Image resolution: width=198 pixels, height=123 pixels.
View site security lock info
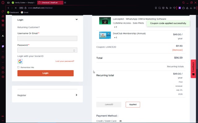pyautogui.click(x=25, y=8)
